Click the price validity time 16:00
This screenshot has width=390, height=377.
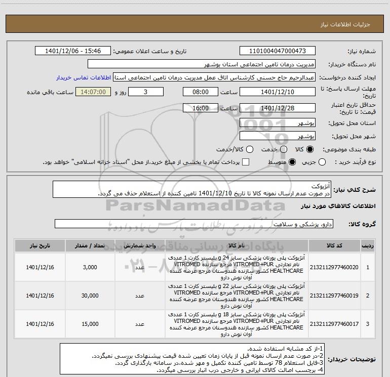201,108
